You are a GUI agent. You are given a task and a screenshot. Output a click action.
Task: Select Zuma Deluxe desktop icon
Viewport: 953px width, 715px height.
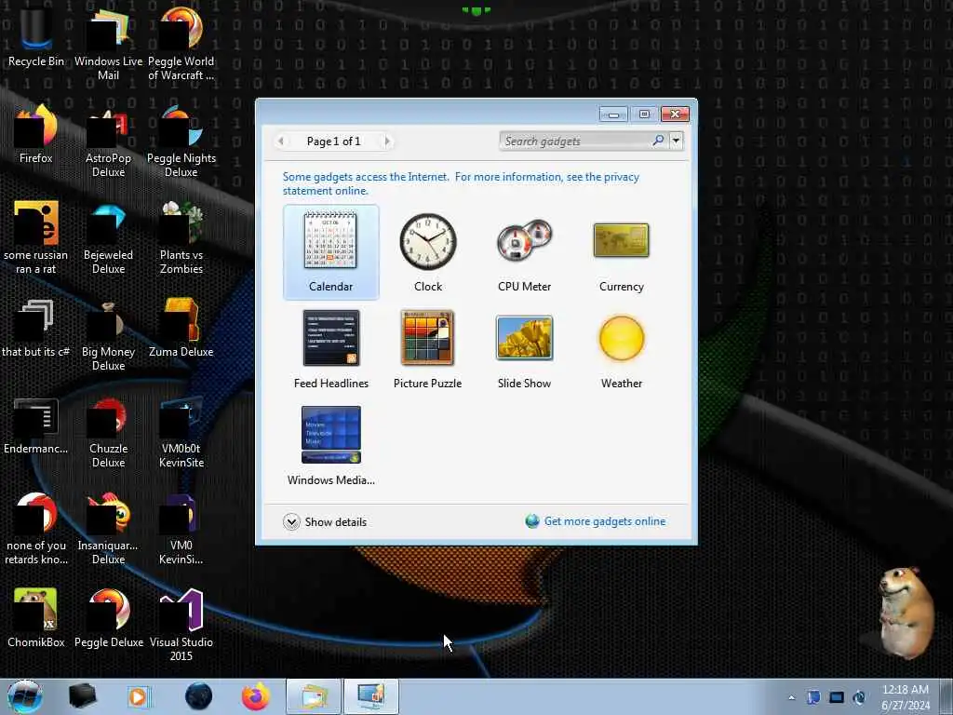[x=181, y=327]
